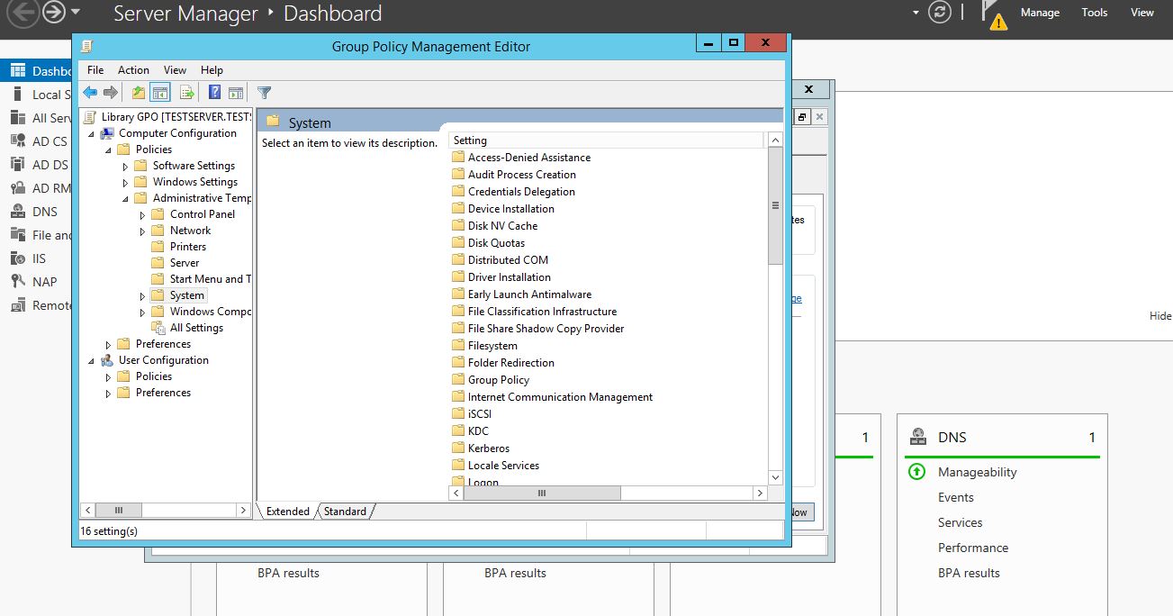Viewport: 1173px width, 616px height.
Task: Click the Export List toolbar icon
Action: click(186, 92)
